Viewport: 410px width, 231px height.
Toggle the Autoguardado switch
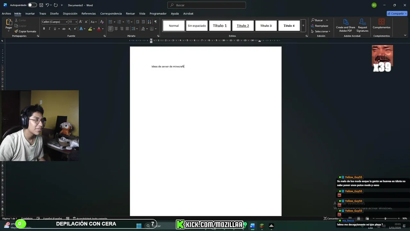(x=32, y=5)
